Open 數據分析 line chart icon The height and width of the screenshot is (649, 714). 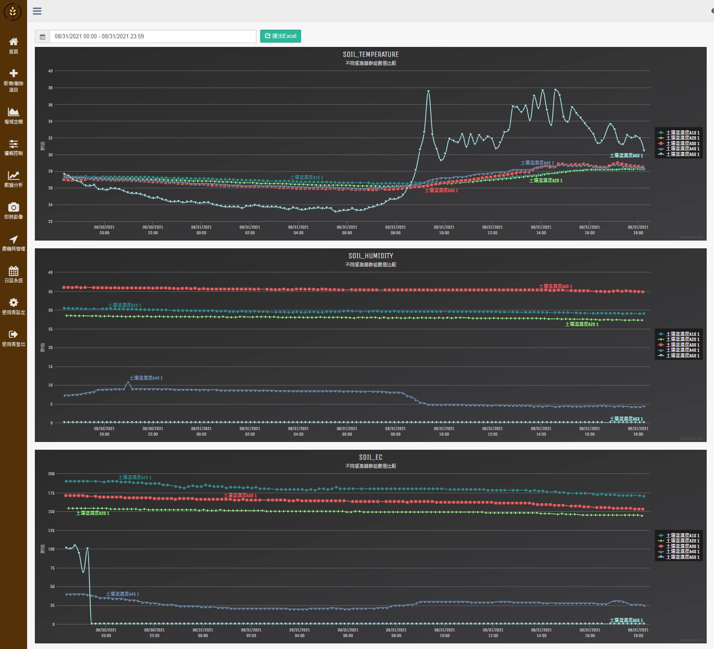pyautogui.click(x=13, y=176)
